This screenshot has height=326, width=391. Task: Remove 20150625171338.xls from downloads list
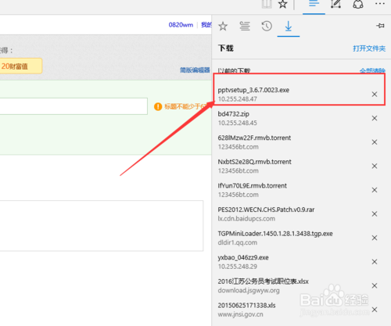pos(375,310)
